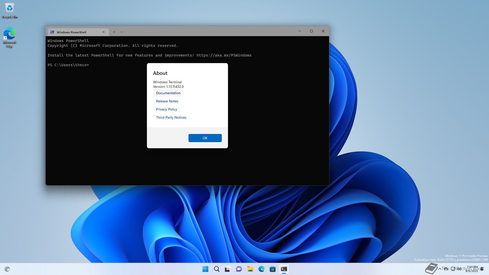Open the Third-Party Notices link

[x=171, y=117]
